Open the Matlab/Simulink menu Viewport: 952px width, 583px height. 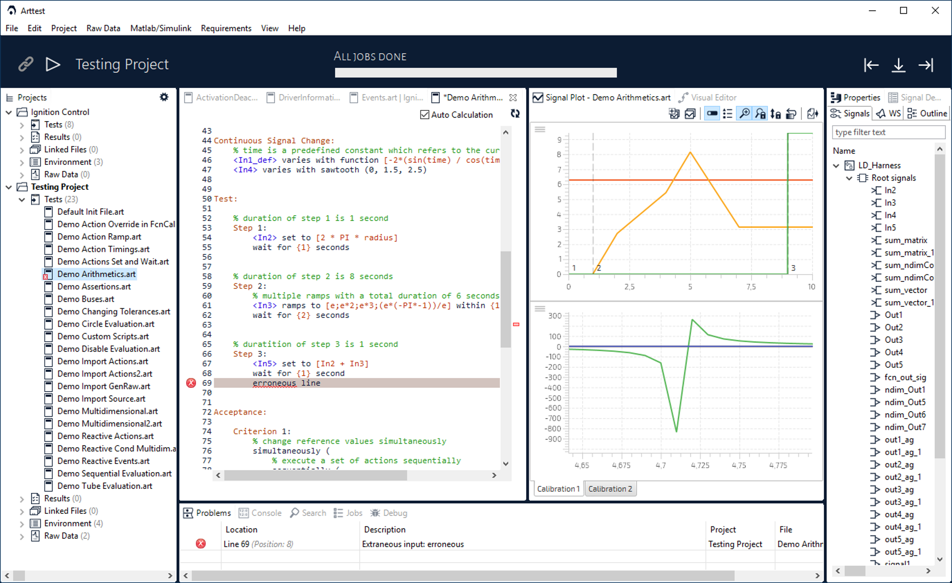pyautogui.click(x=161, y=28)
